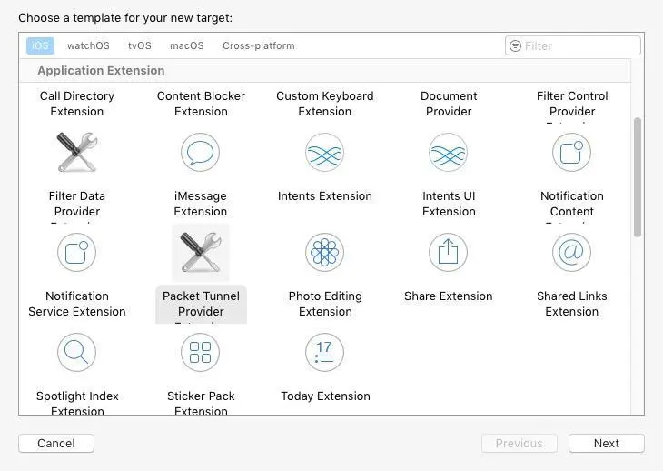This screenshot has width=663, height=471.
Task: Select the "Content Blocker Extension" label
Action: point(201,104)
